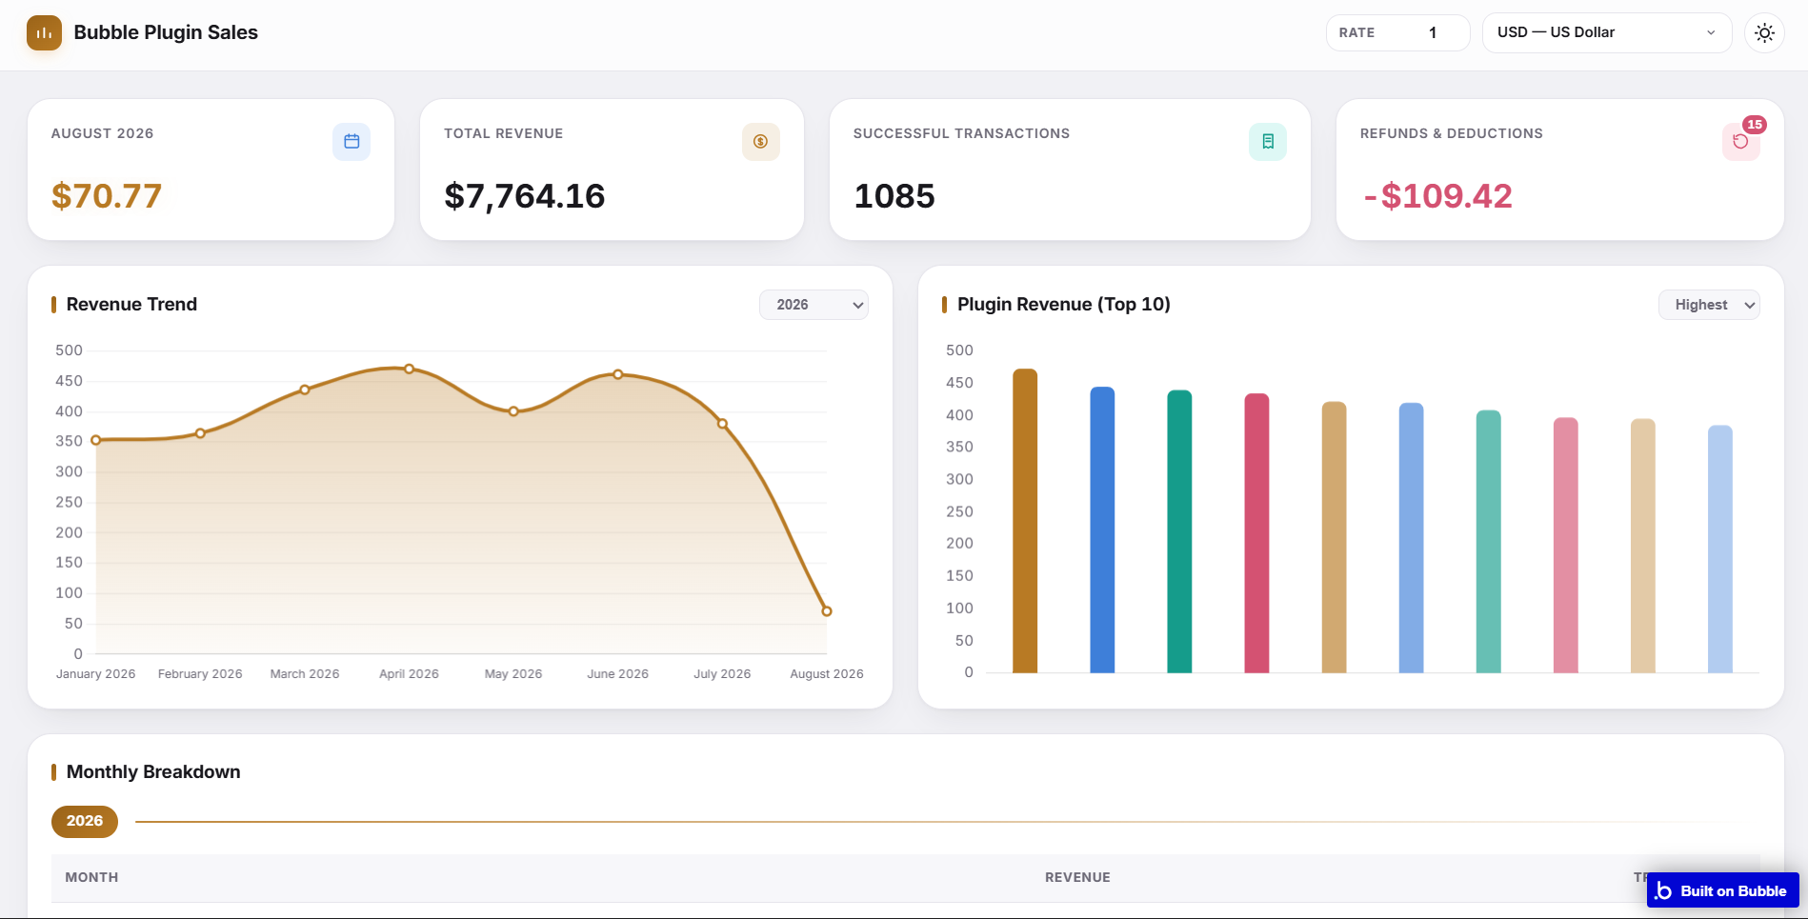
Task: Click the Built on Bubble badge
Action: (x=1722, y=890)
